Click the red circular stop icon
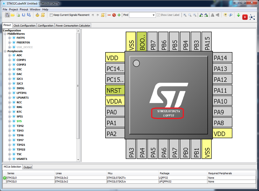Viewport: 259px width, 191px height. (114, 15)
